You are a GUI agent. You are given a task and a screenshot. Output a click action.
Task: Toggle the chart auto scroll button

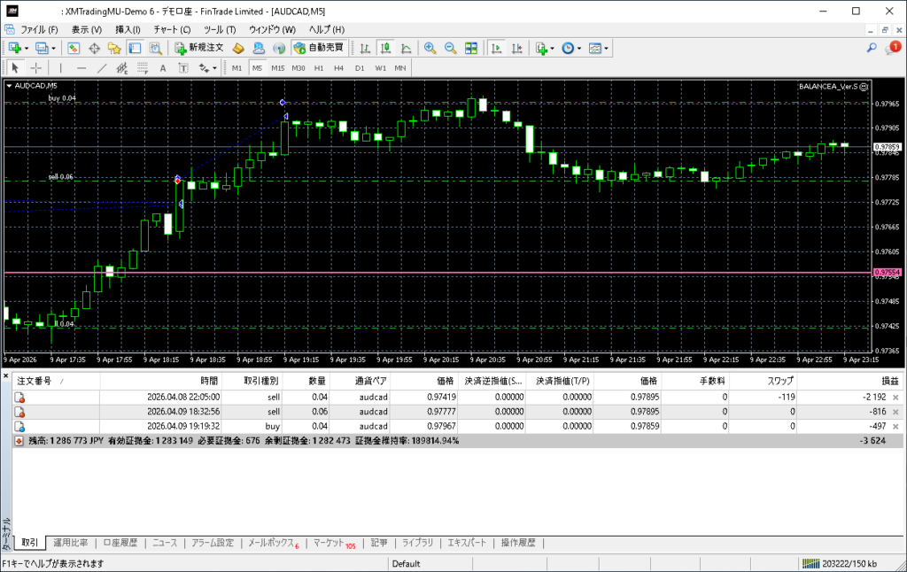tap(497, 48)
